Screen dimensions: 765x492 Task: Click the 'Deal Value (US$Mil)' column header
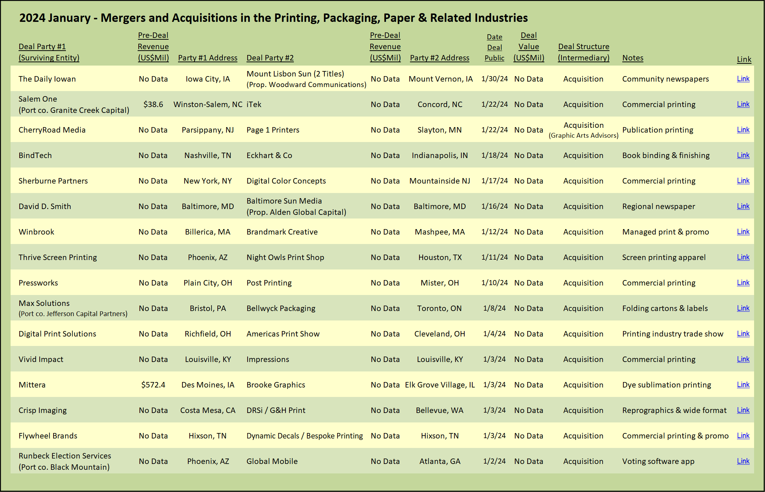tap(529, 47)
